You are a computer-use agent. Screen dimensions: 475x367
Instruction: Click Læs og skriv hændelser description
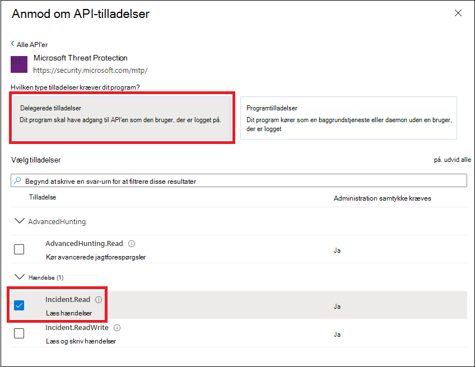[81, 341]
